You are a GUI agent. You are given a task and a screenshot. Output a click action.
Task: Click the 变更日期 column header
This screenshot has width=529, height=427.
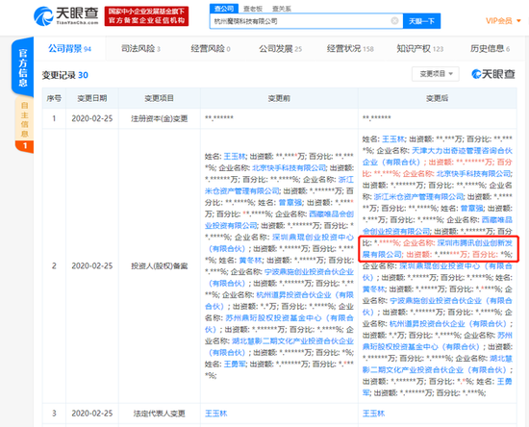click(92, 98)
